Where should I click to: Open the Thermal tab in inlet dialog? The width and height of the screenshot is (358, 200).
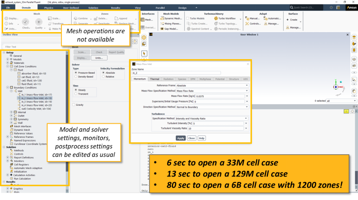[155, 79]
